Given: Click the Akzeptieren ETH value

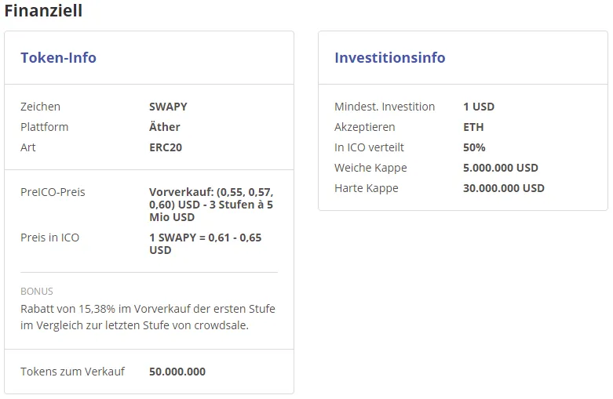Looking at the screenshot, I should pyautogui.click(x=473, y=127).
